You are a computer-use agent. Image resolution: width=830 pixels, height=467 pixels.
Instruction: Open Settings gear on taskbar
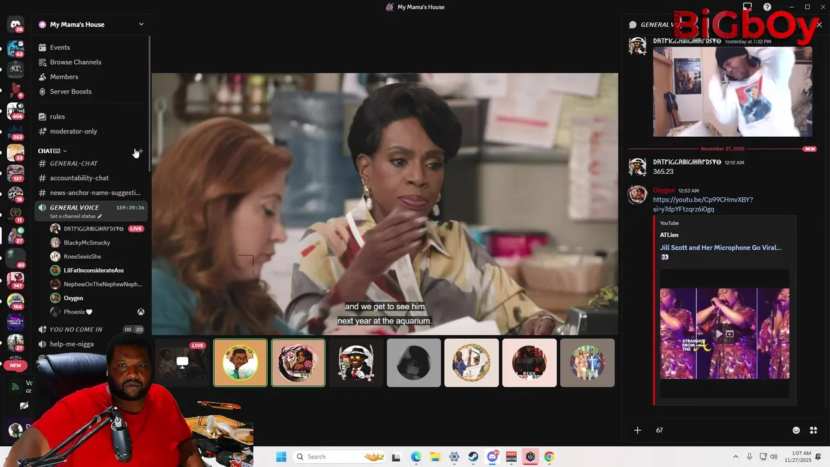(x=454, y=457)
